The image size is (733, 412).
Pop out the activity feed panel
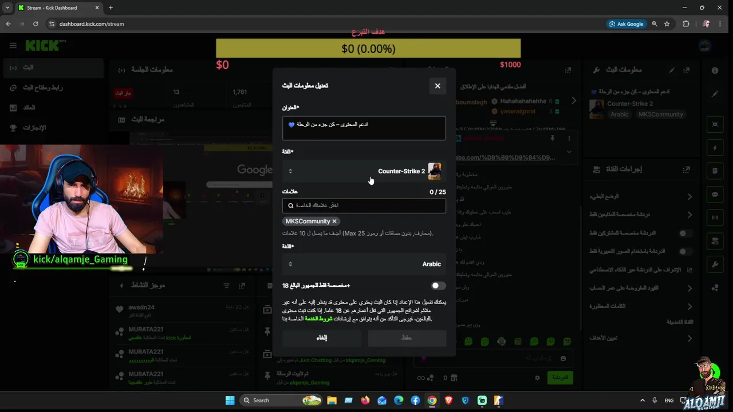(x=242, y=286)
